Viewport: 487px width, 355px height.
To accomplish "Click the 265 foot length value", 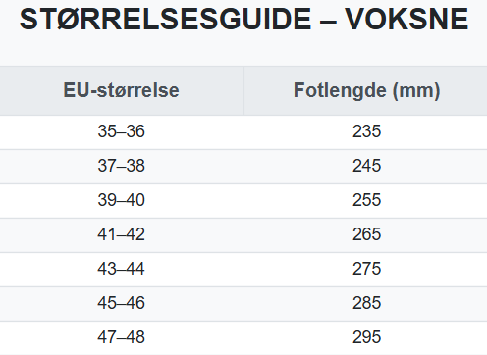I will click(x=366, y=234).
